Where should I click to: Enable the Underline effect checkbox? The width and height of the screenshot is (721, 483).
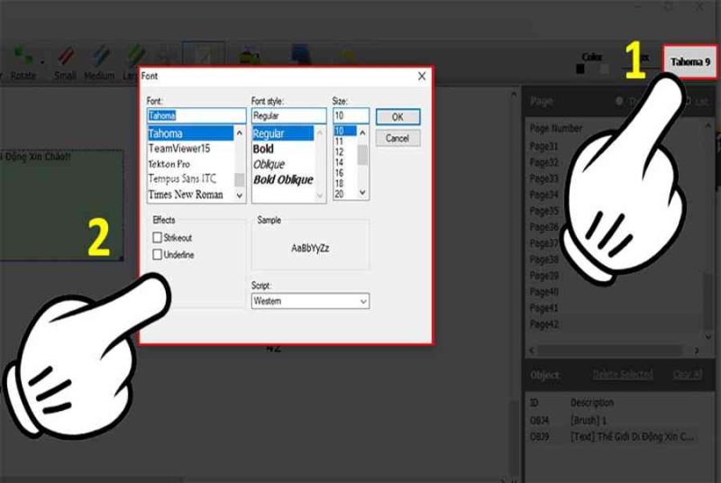pos(157,254)
